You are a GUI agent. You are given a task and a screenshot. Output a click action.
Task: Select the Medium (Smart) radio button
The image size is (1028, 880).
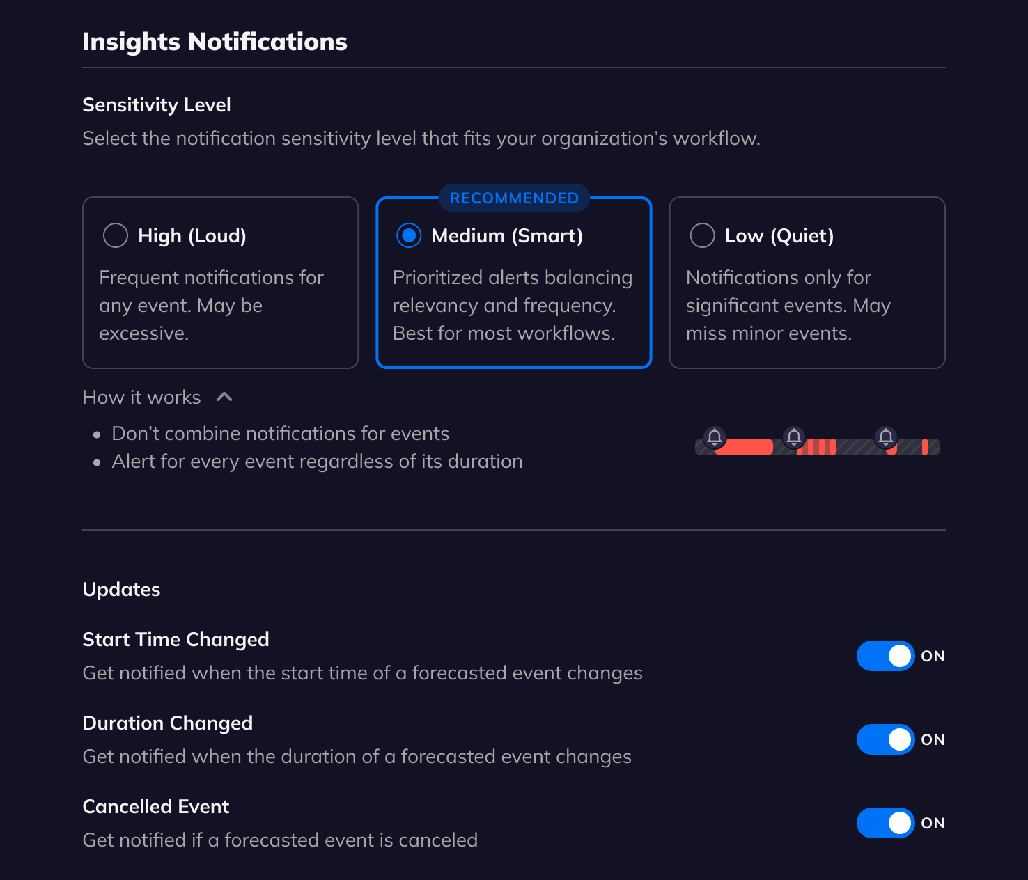coord(409,235)
